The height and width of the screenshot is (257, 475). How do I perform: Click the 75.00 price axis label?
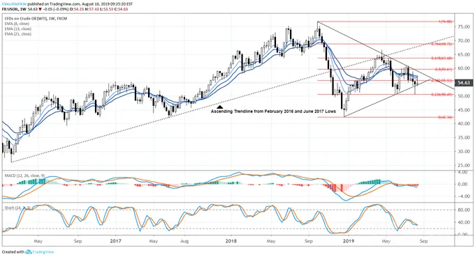click(x=464, y=27)
